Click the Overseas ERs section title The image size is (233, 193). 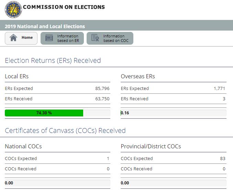pos(138,76)
